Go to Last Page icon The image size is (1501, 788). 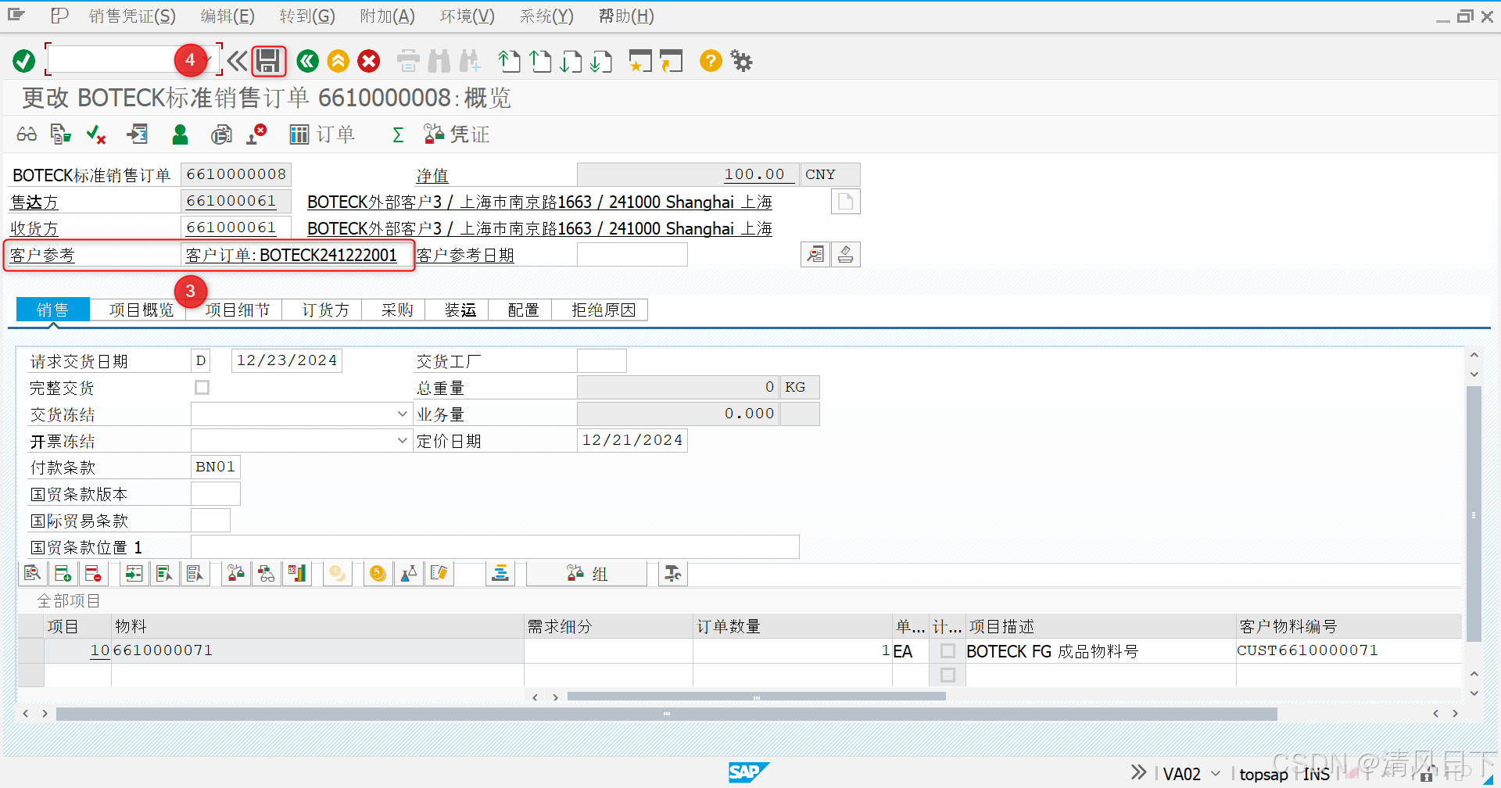tap(601, 61)
